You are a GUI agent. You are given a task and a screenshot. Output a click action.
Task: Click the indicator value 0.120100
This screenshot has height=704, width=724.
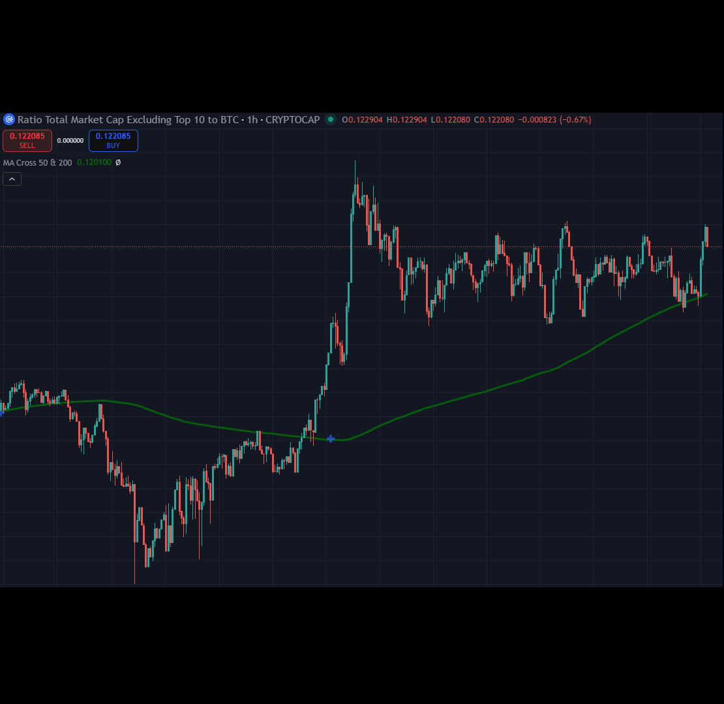pos(94,162)
